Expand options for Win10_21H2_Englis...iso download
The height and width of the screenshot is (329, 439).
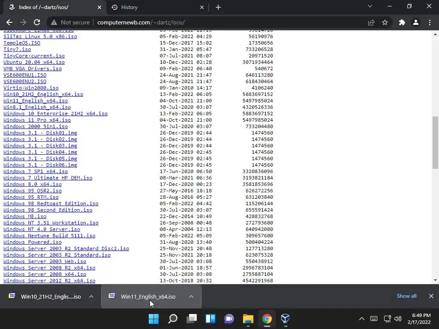click(x=91, y=296)
